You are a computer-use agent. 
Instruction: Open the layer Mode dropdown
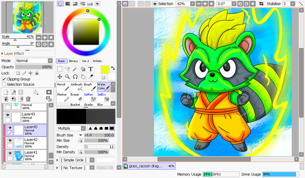(x=50, y=61)
